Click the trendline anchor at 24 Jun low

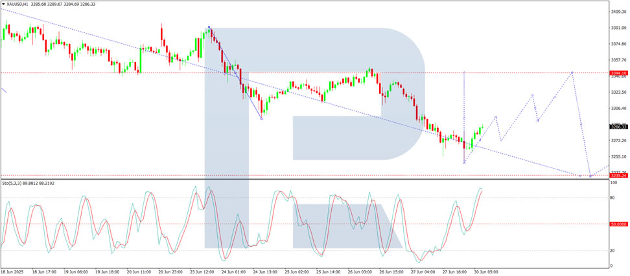(x=262, y=118)
